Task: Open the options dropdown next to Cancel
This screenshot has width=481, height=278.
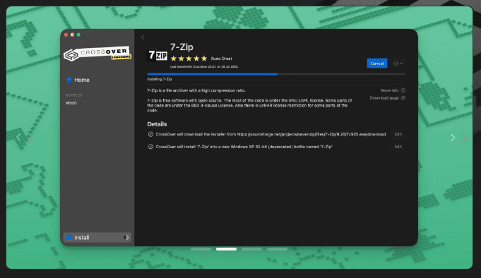Action: (x=398, y=64)
